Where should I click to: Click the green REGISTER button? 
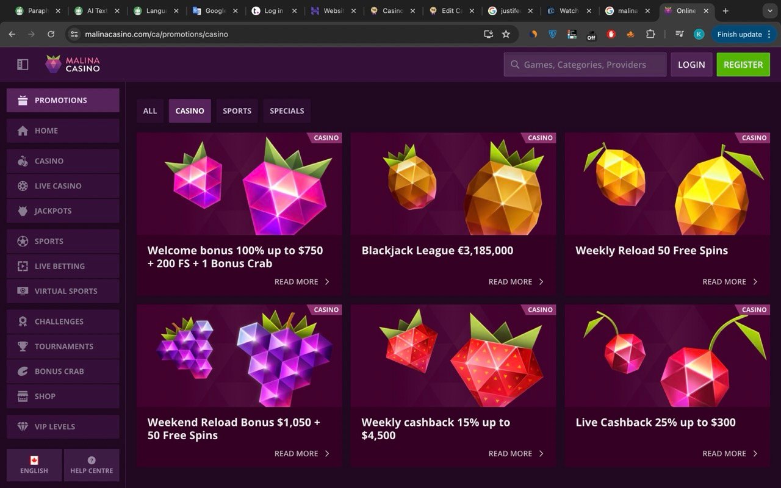743,65
